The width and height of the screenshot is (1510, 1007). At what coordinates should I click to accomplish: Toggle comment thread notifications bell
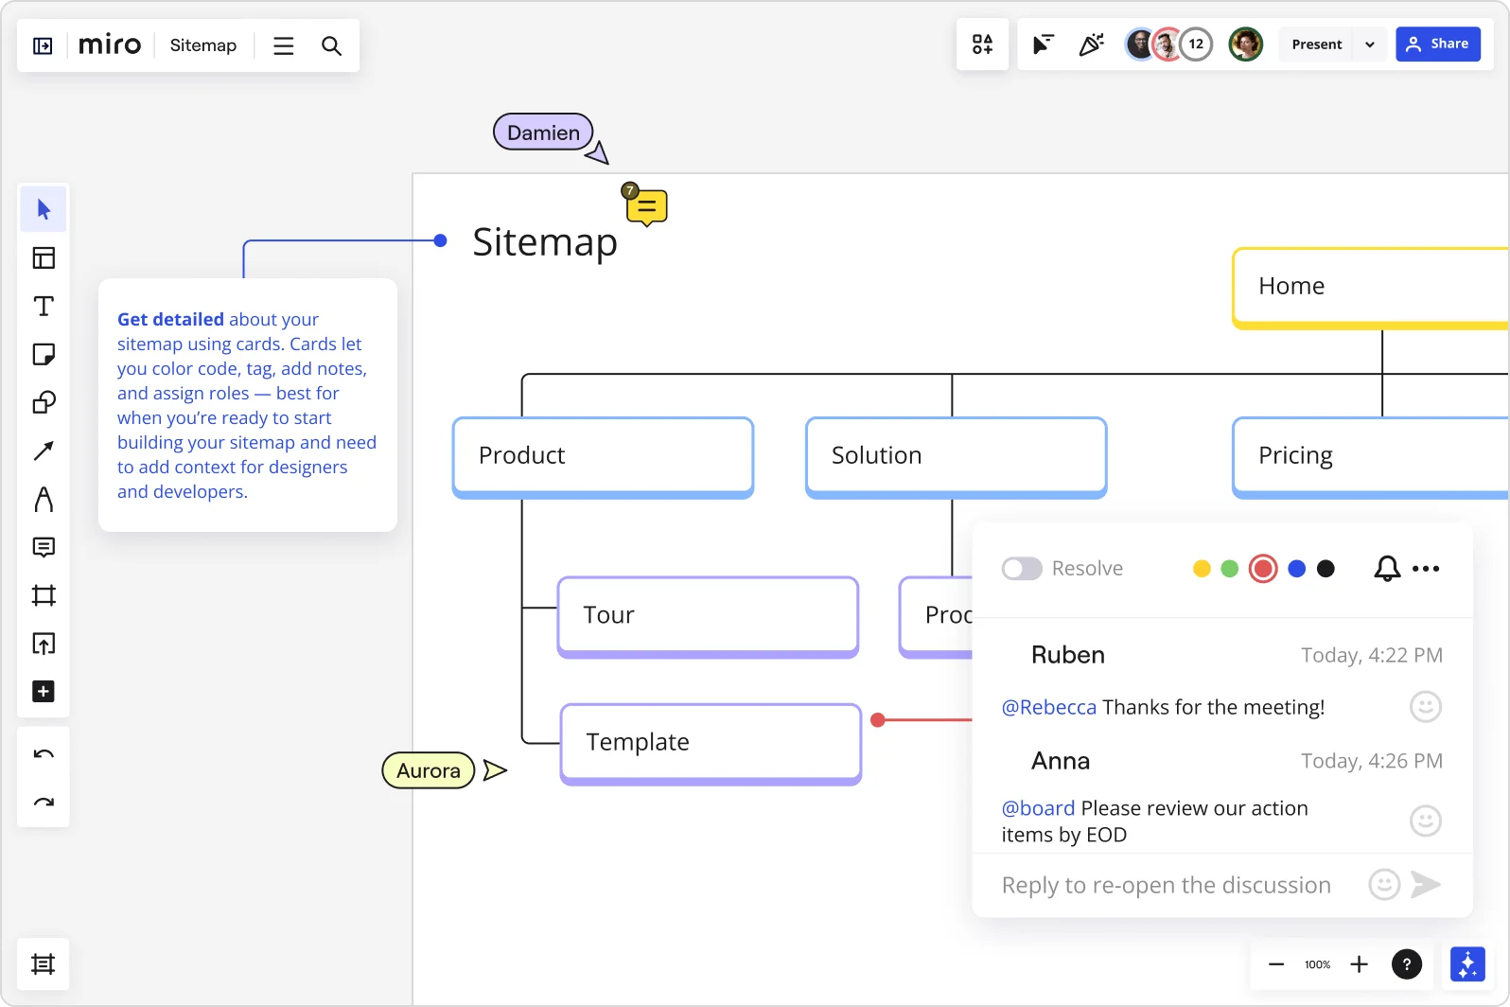(x=1387, y=569)
